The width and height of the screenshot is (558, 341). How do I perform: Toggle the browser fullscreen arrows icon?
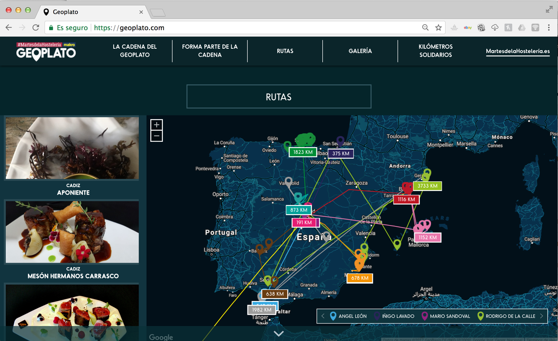(549, 10)
